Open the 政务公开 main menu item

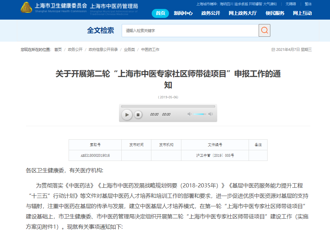pyautogui.click(x=210, y=13)
